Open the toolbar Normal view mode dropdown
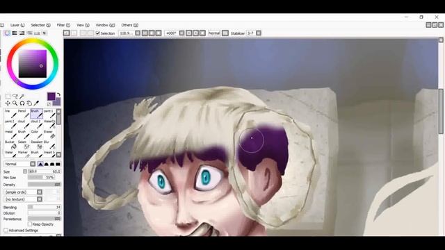445x250 pixels. point(225,33)
